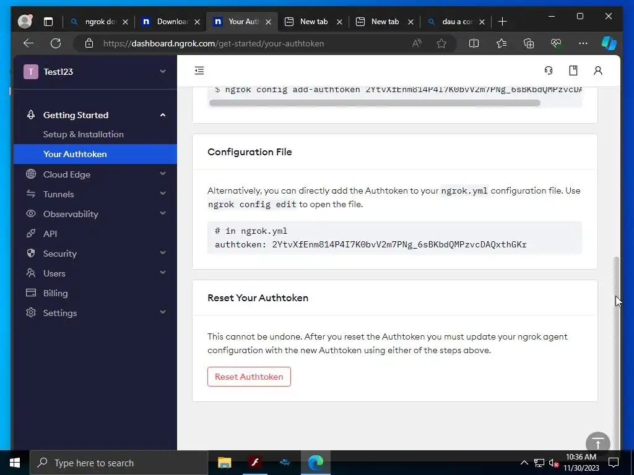
Task: Open the Favorites list icon
Action: (x=502, y=43)
